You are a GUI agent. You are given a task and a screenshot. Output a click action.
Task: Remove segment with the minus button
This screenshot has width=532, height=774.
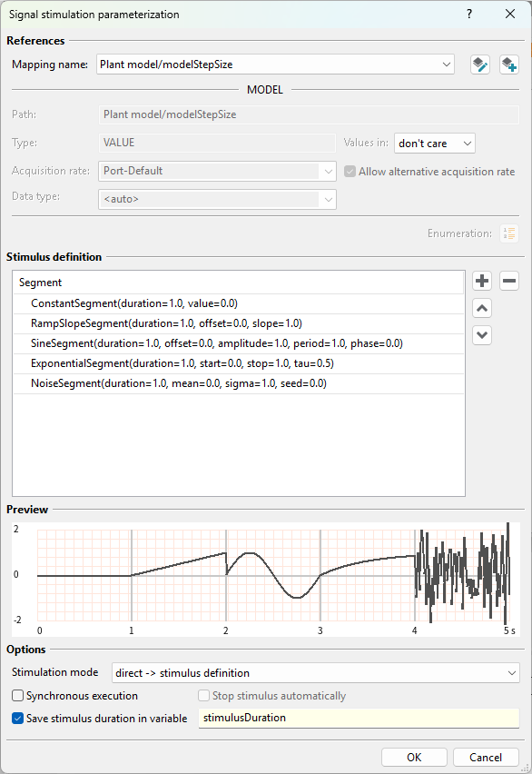(508, 281)
